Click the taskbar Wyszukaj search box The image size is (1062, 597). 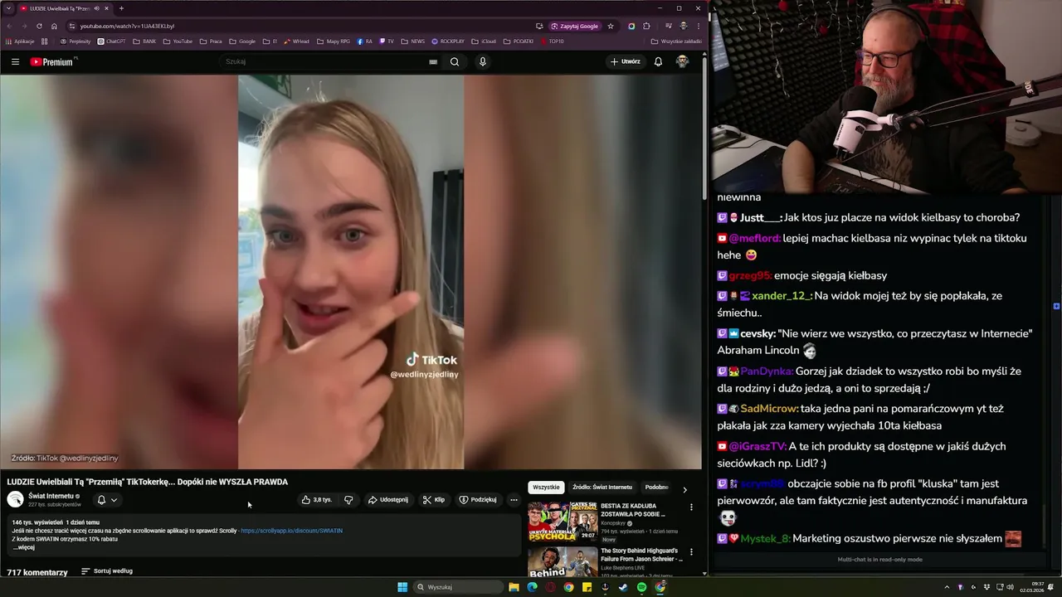click(458, 587)
